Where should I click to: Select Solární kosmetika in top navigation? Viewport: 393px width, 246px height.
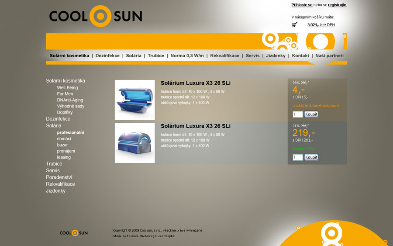[69, 55]
